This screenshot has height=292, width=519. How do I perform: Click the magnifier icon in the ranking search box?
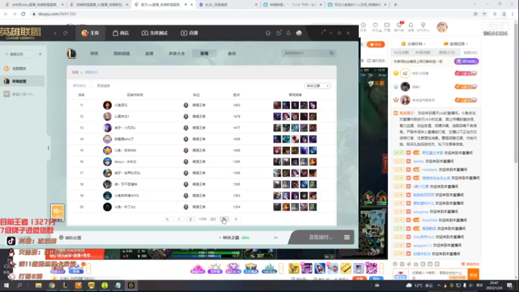(x=332, y=53)
